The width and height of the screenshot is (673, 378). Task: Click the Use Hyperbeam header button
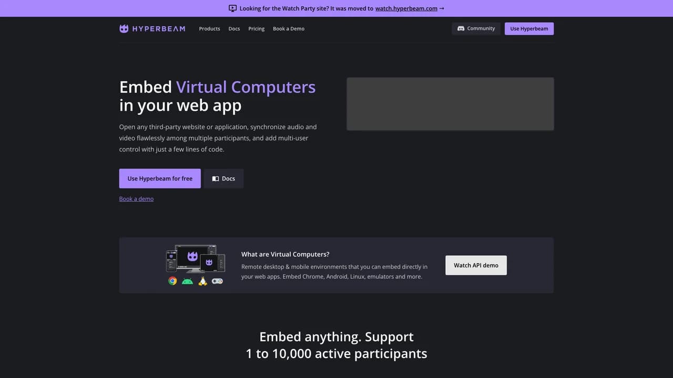click(x=529, y=29)
